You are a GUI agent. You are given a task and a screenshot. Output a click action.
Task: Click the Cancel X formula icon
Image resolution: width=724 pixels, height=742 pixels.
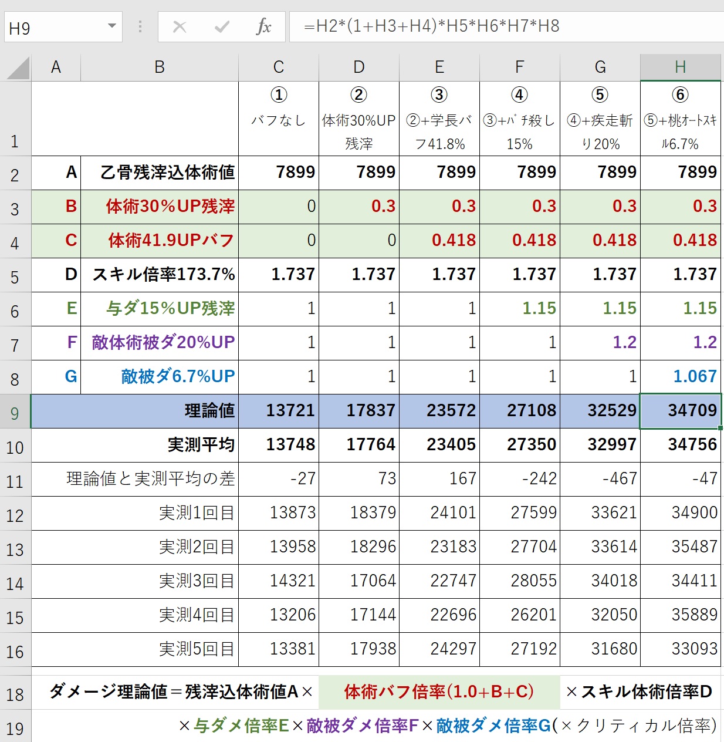point(180,26)
